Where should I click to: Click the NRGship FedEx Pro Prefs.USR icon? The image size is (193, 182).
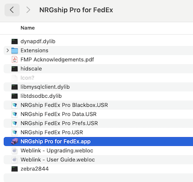[14, 123]
